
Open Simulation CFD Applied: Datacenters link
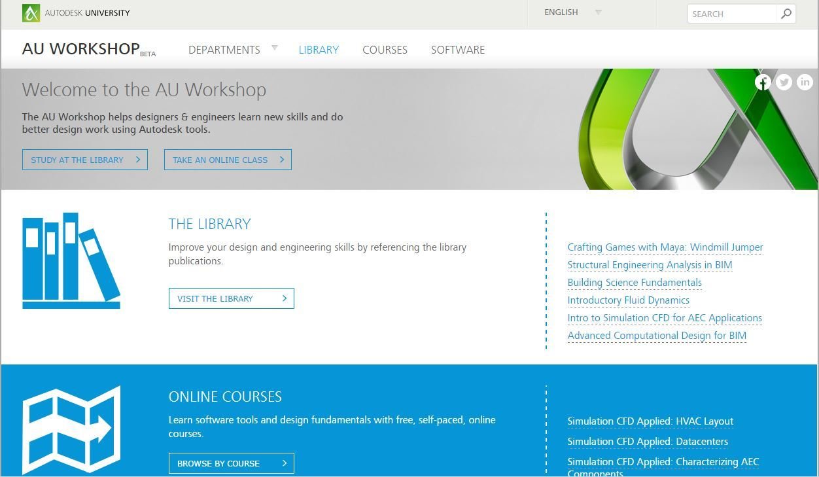click(x=648, y=442)
